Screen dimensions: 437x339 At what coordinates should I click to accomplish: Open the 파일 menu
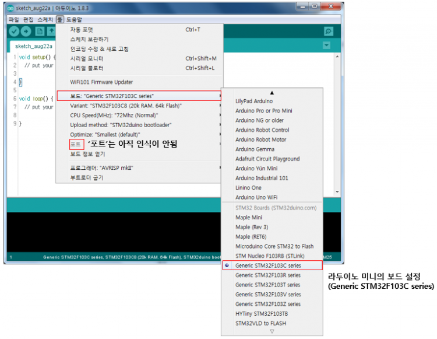click(x=13, y=19)
